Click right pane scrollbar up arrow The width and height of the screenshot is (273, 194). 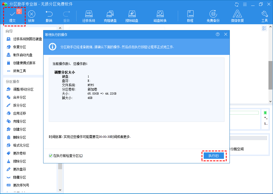pos(270,27)
